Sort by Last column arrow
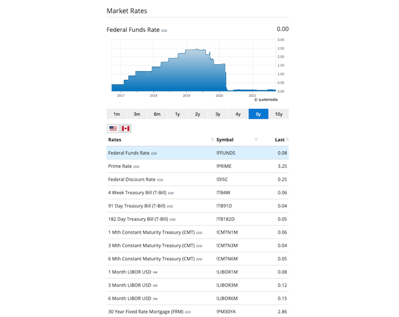Screen dimensions: 399x317 pyautogui.click(x=287, y=140)
